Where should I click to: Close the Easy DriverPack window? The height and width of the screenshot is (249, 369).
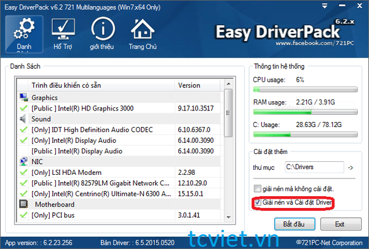tap(360, 6)
